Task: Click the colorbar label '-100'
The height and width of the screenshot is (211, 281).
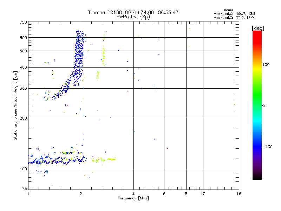Action: click(267, 147)
